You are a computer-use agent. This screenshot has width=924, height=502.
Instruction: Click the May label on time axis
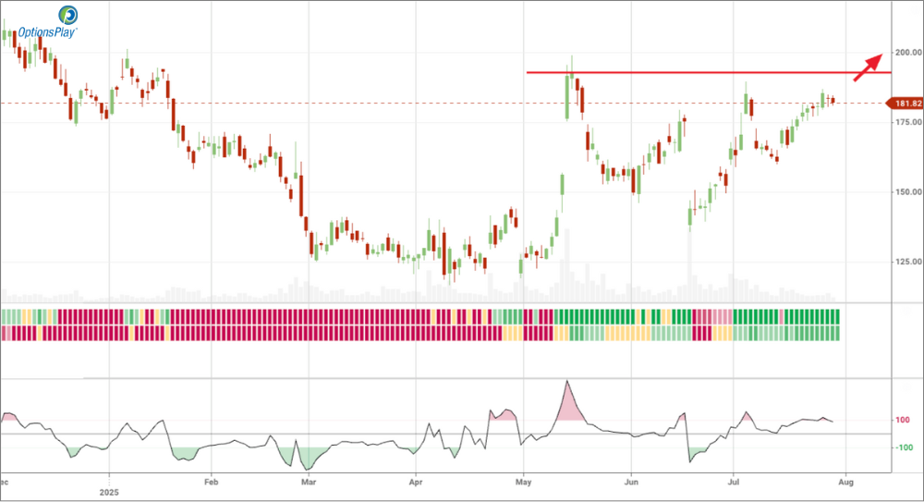[x=523, y=482]
